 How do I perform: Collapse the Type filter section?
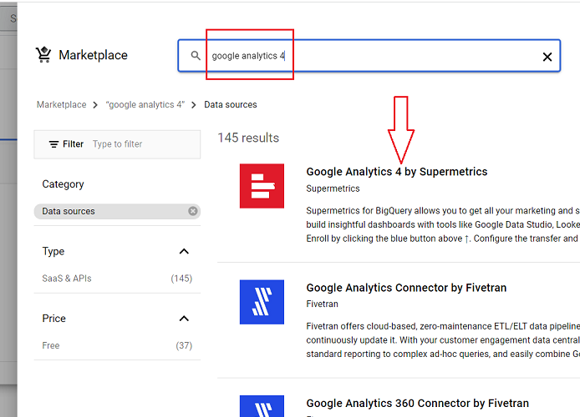point(184,251)
